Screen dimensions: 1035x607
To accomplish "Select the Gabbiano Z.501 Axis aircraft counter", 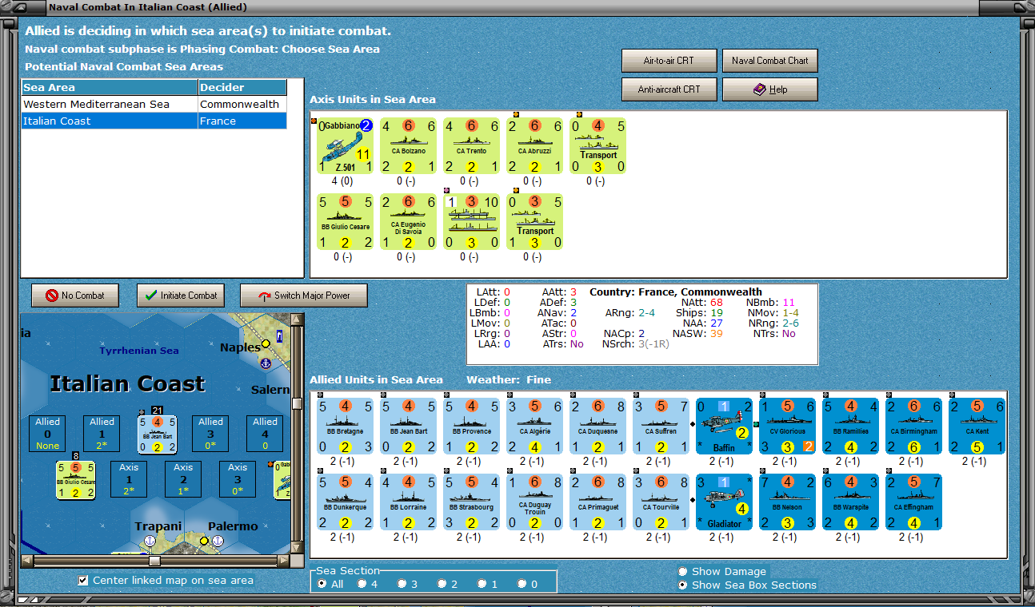I will pos(346,145).
